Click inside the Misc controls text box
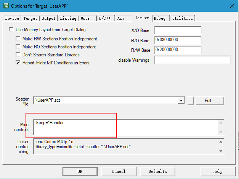239x179 pixels. pos(126,127)
